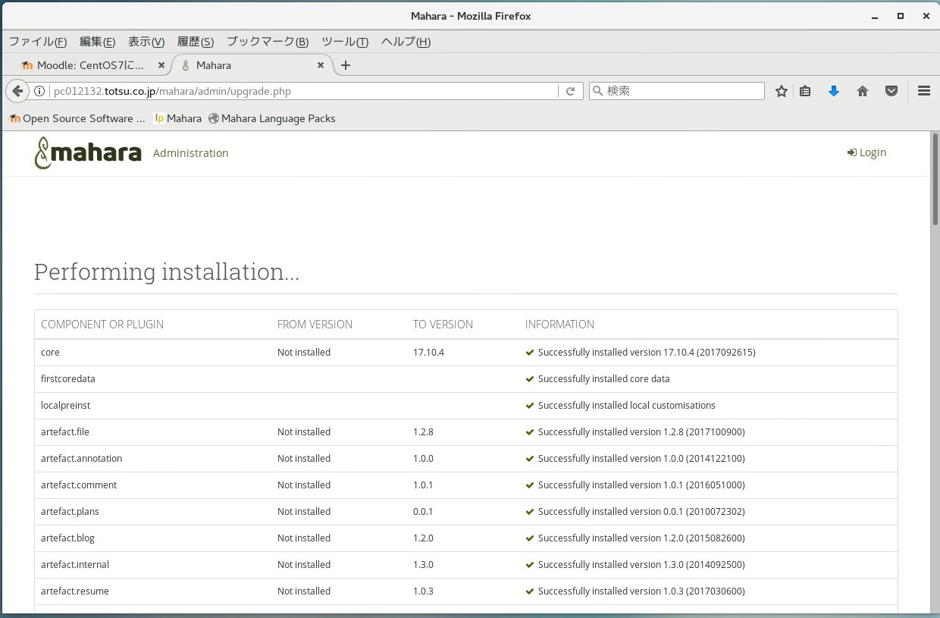Bookmark this page with the star icon

coord(782,91)
